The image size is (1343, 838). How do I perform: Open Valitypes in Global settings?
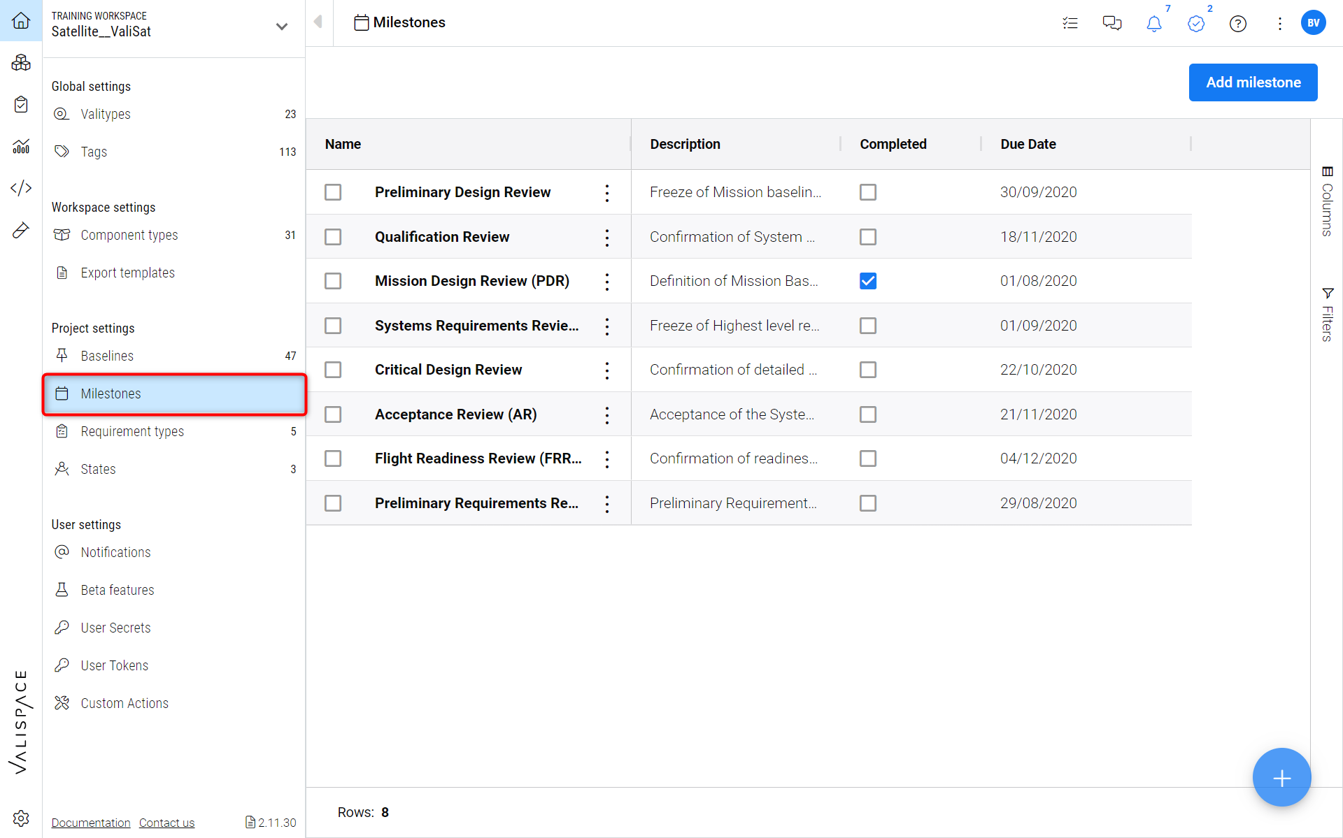[x=174, y=114]
